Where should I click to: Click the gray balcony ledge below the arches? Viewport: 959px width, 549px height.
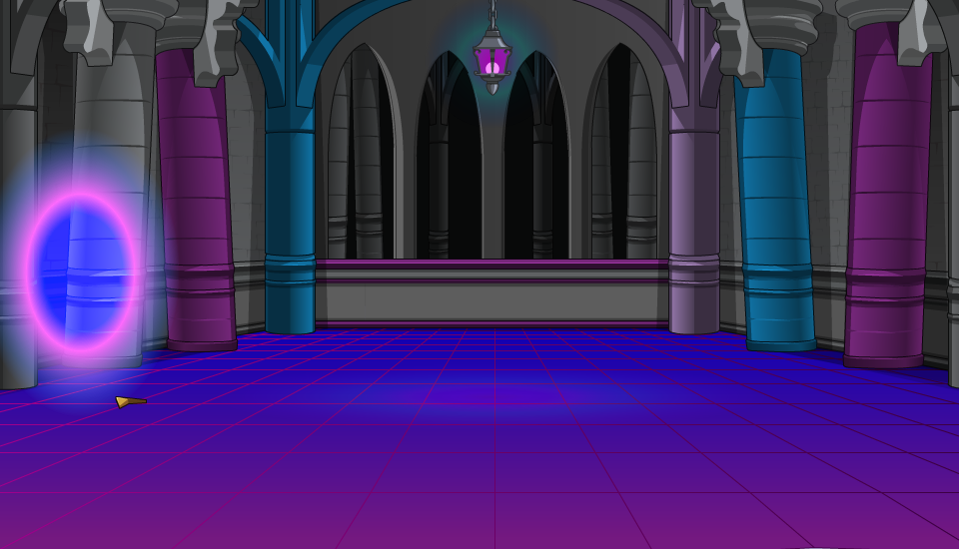pyautogui.click(x=491, y=293)
